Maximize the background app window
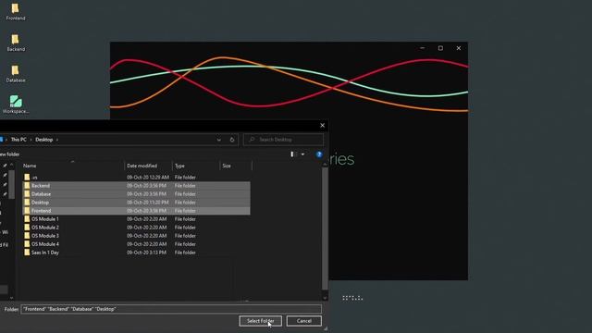This screenshot has width=592, height=333. [440, 48]
